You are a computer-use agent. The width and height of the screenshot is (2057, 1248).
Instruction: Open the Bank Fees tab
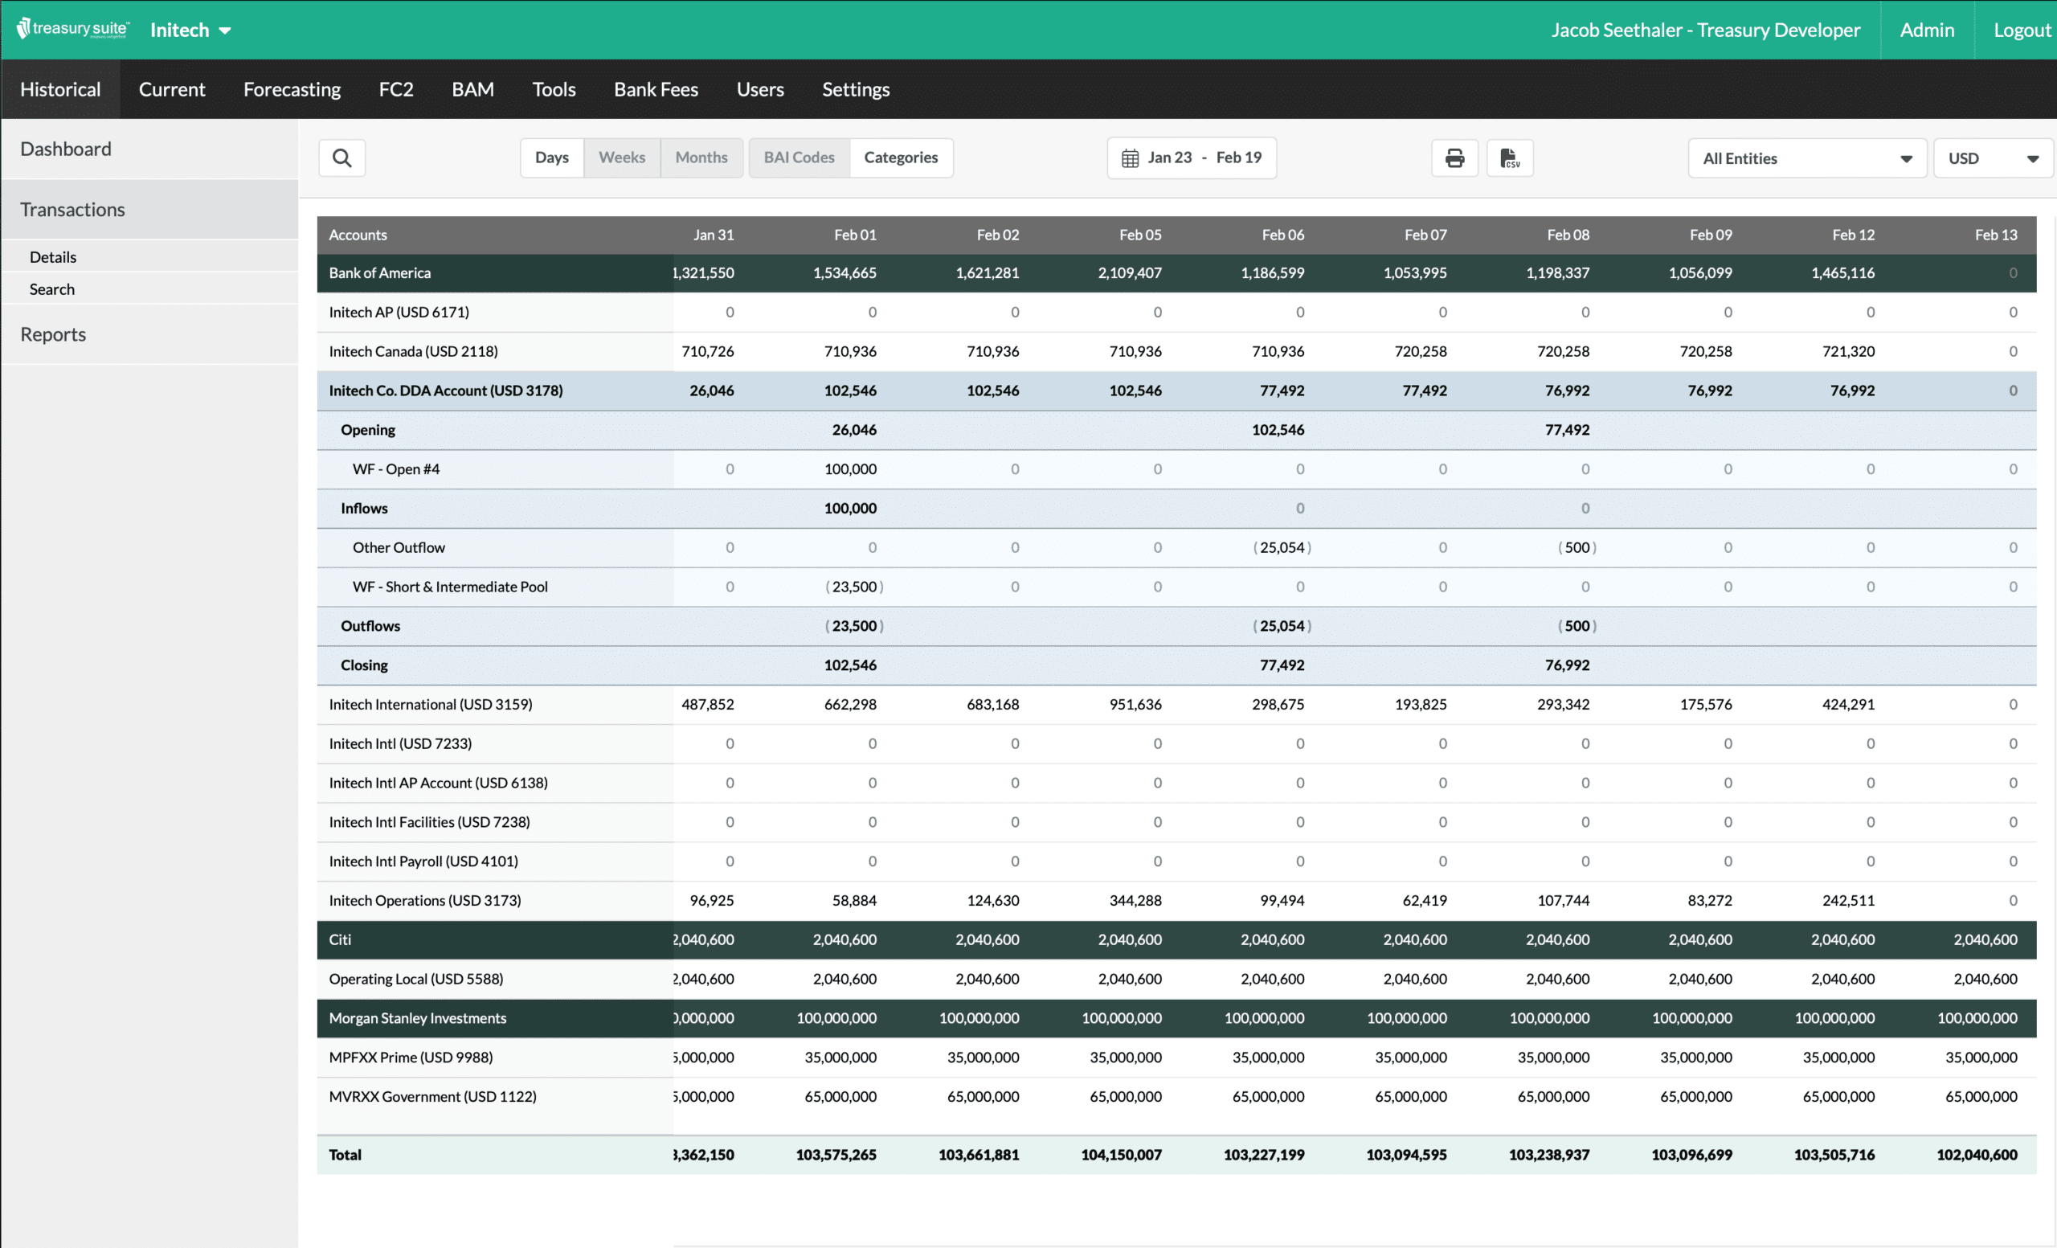point(656,89)
